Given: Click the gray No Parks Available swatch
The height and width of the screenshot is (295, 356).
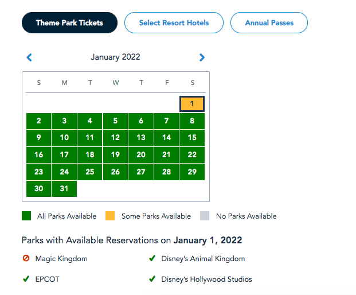Looking at the screenshot, I should (x=205, y=216).
